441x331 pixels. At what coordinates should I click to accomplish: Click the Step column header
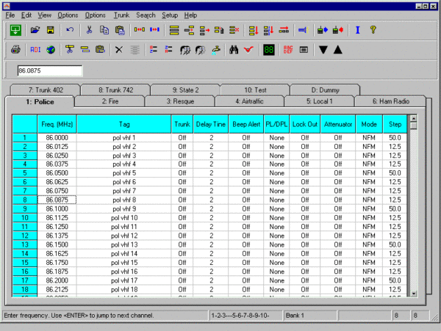click(x=395, y=124)
